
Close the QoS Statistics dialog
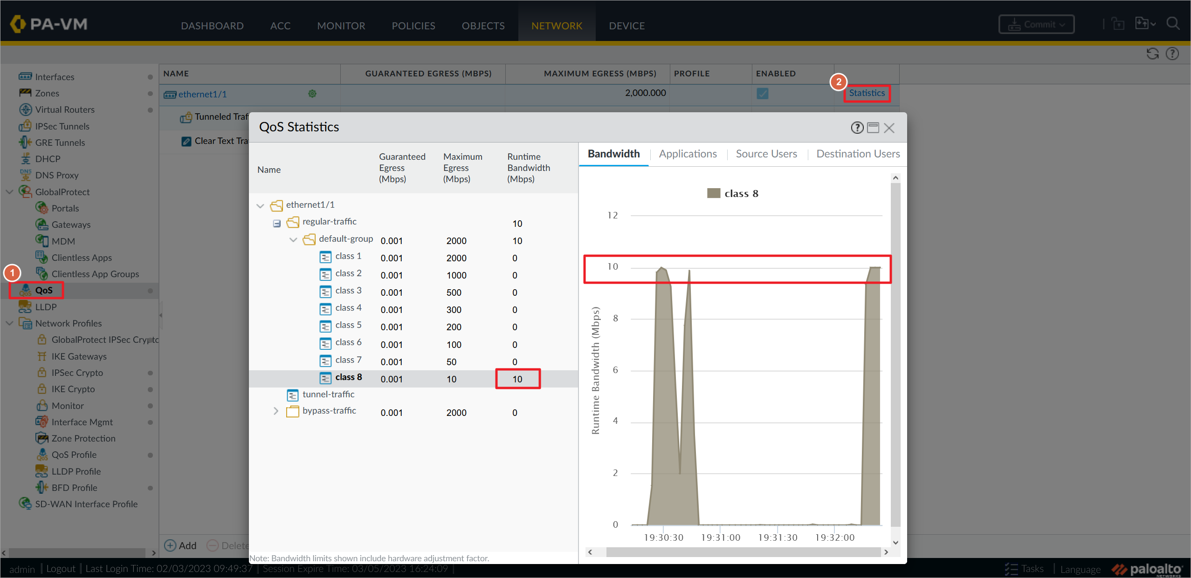pos(889,128)
